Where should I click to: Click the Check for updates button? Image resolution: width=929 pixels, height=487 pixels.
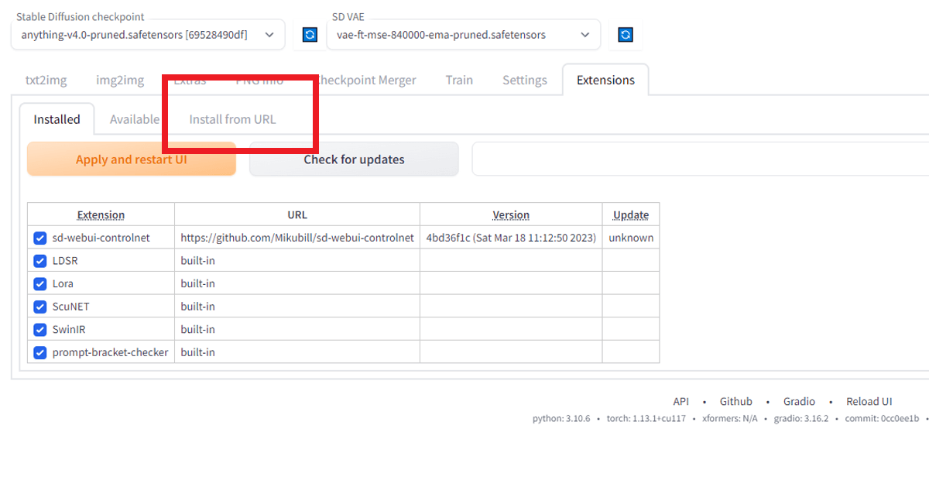pos(354,159)
